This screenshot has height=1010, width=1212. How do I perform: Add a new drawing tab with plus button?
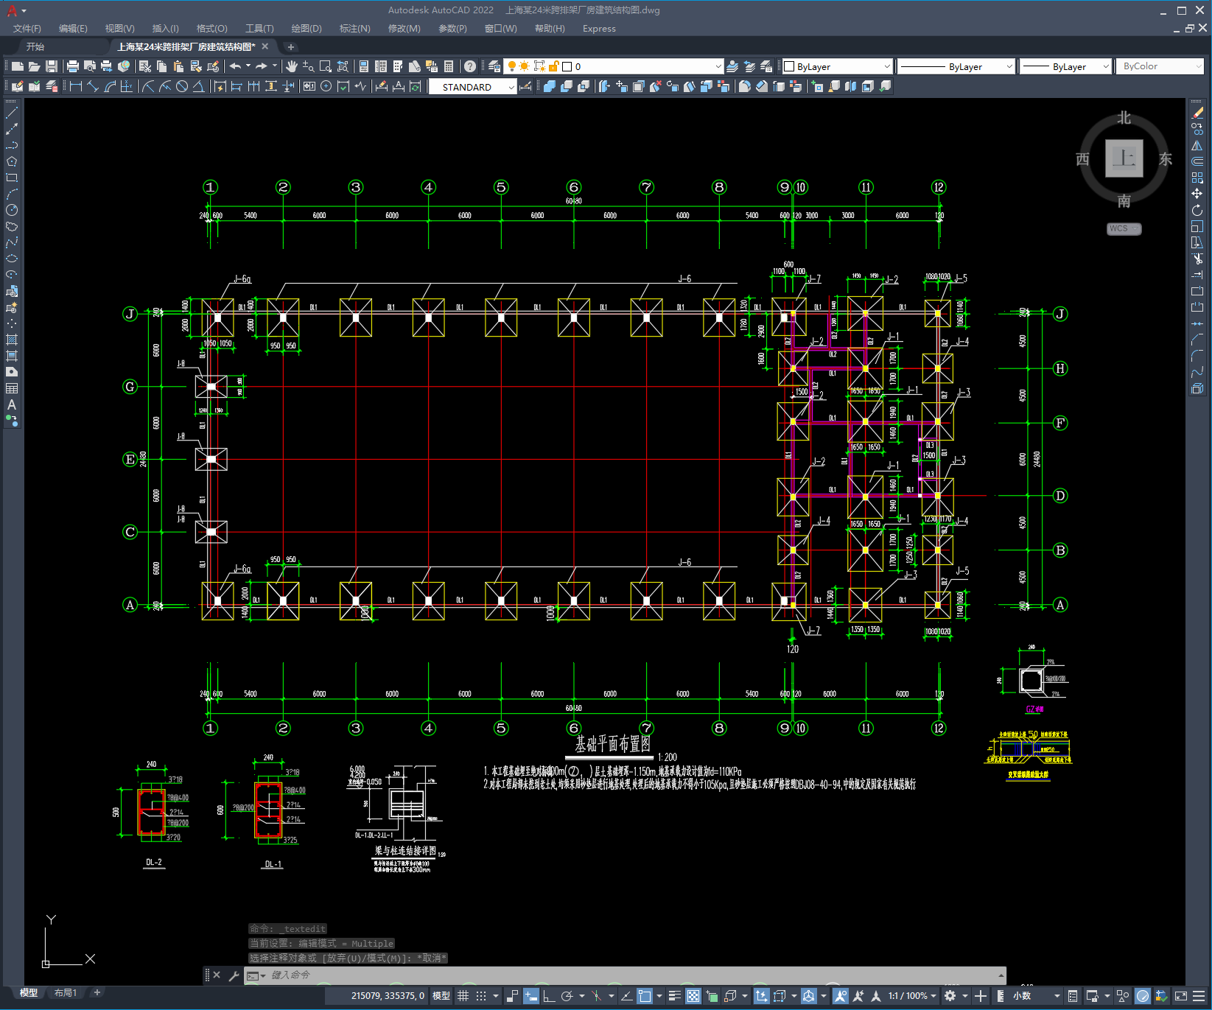click(x=290, y=47)
